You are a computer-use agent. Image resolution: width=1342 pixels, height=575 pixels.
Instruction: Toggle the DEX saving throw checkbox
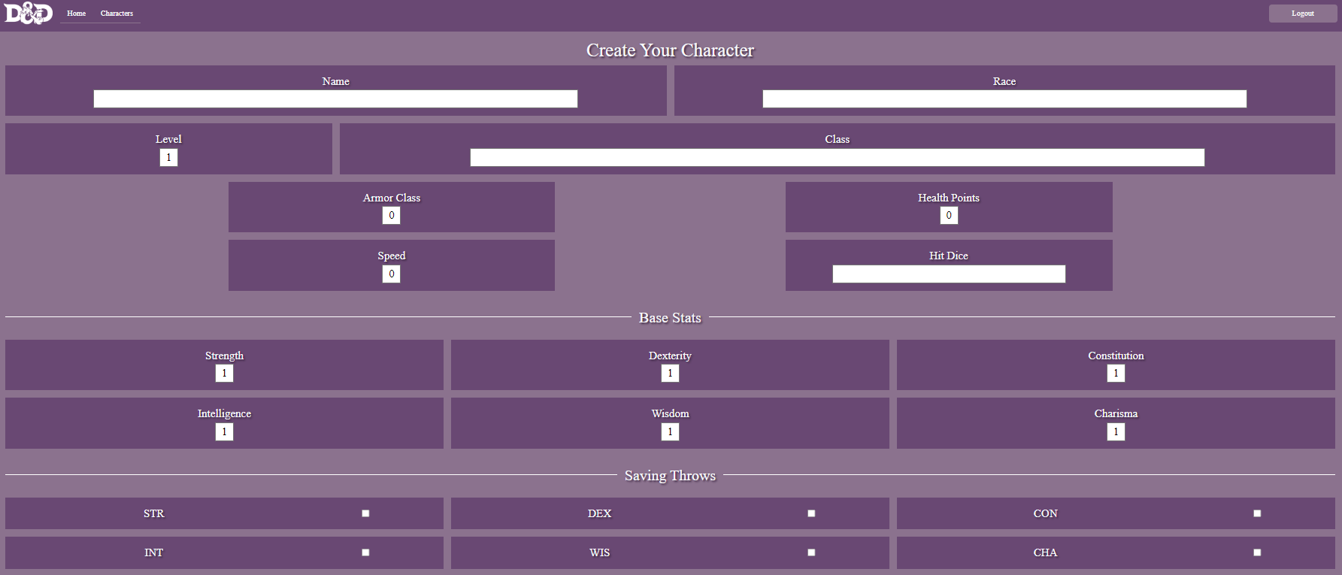tap(811, 513)
